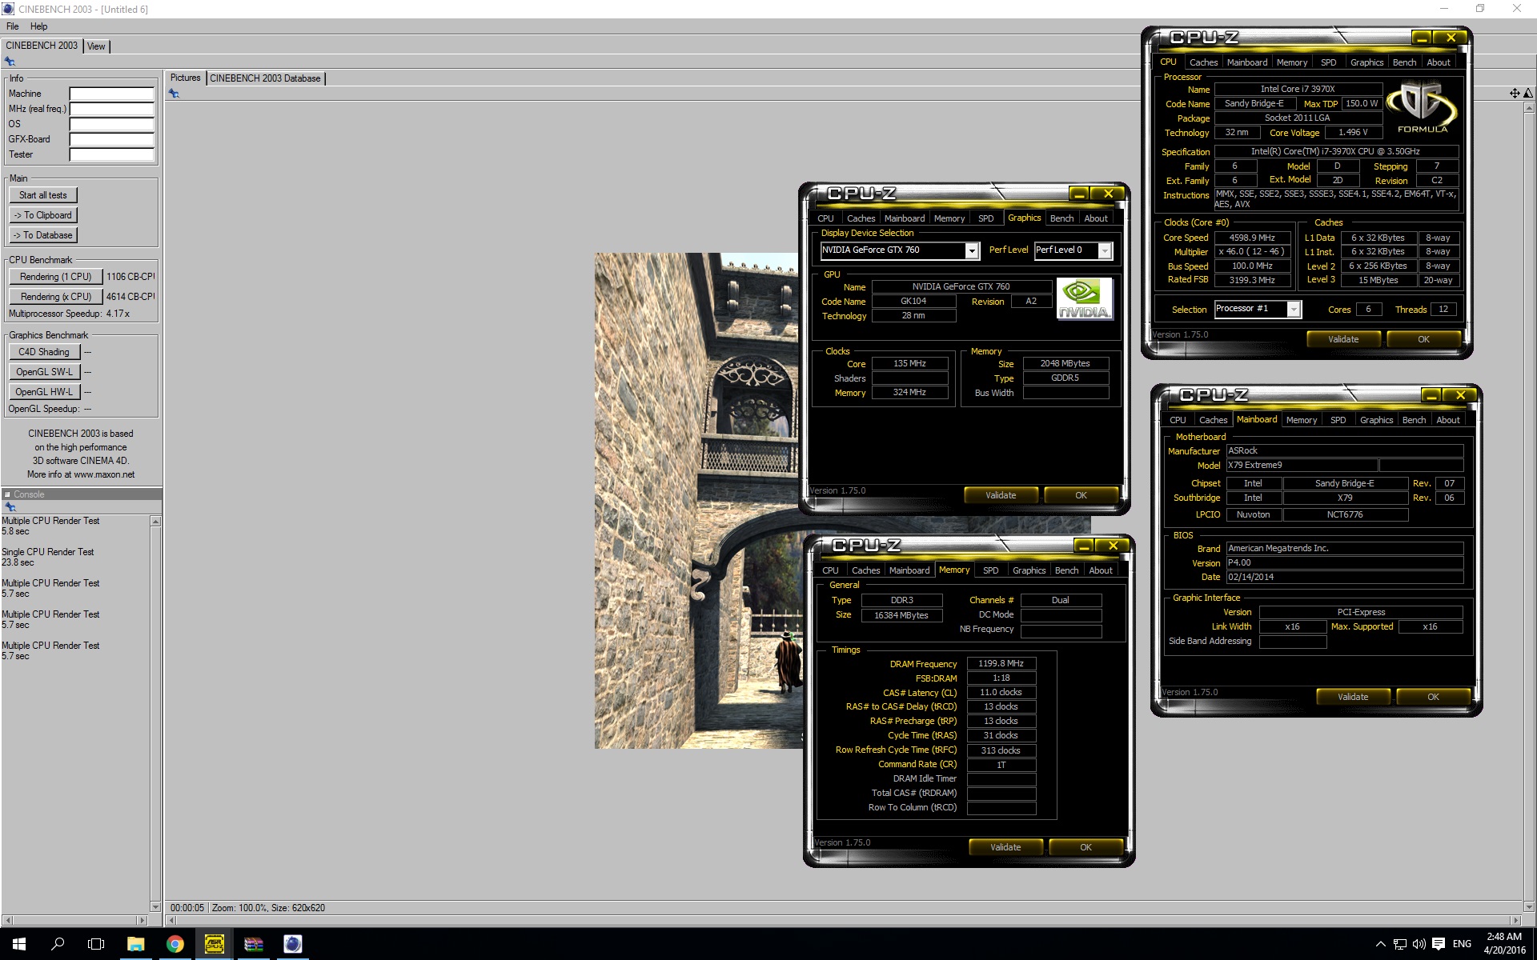
Task: Run OpenGL SW-L benchmark
Action: coord(44,372)
